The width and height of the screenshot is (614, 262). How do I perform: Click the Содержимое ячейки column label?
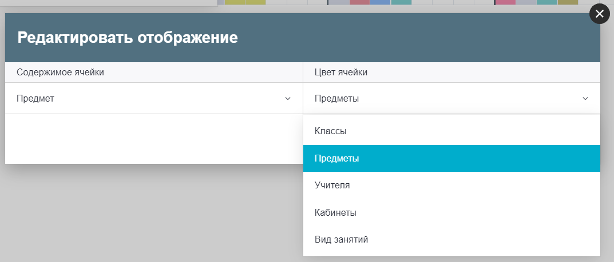tap(60, 72)
